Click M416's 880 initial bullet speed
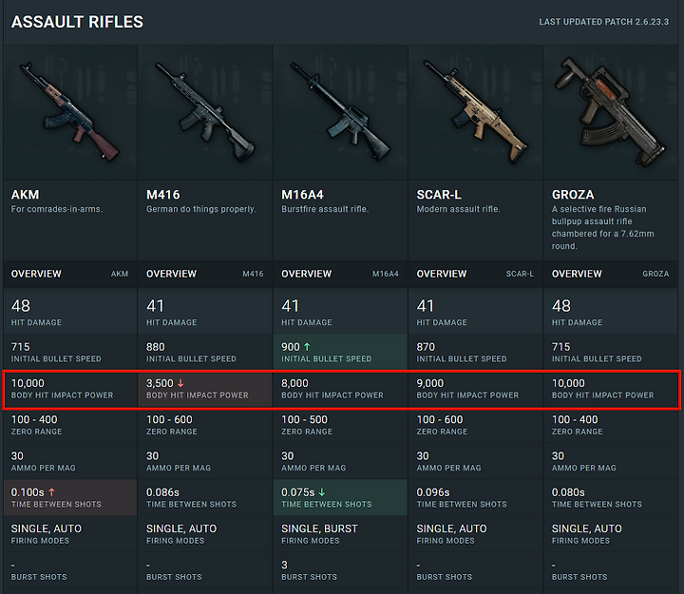 tap(156, 347)
